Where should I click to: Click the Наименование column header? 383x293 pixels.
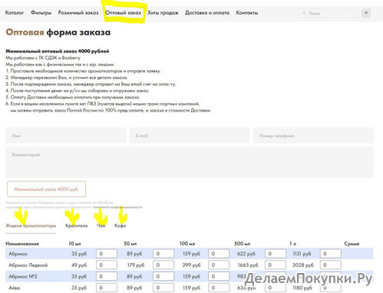pyautogui.click(x=22, y=244)
